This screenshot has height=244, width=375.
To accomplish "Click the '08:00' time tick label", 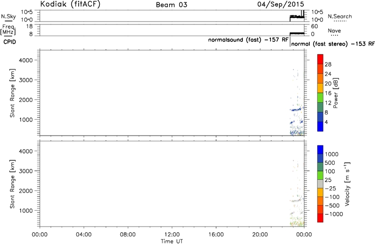I will coord(127,234).
